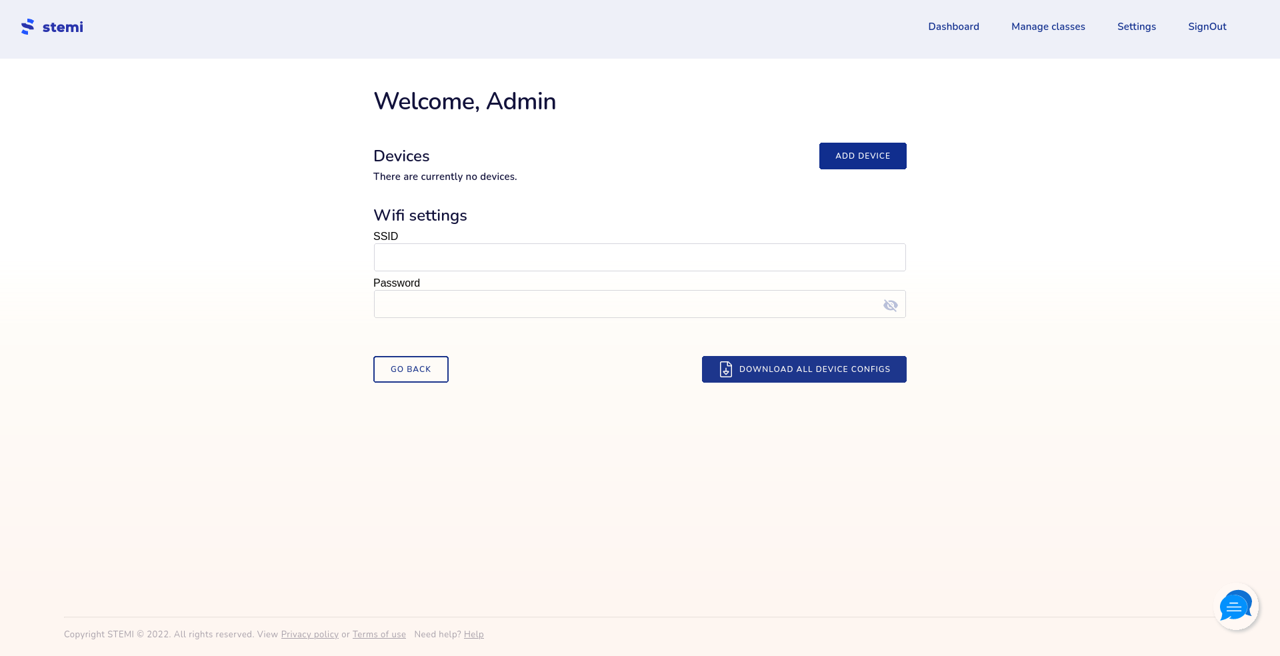1280x656 pixels.
Task: Open the Privacy policy link
Action: (309, 635)
